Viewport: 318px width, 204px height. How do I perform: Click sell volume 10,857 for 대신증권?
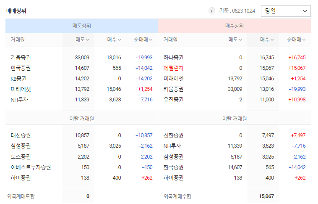(x=82, y=135)
